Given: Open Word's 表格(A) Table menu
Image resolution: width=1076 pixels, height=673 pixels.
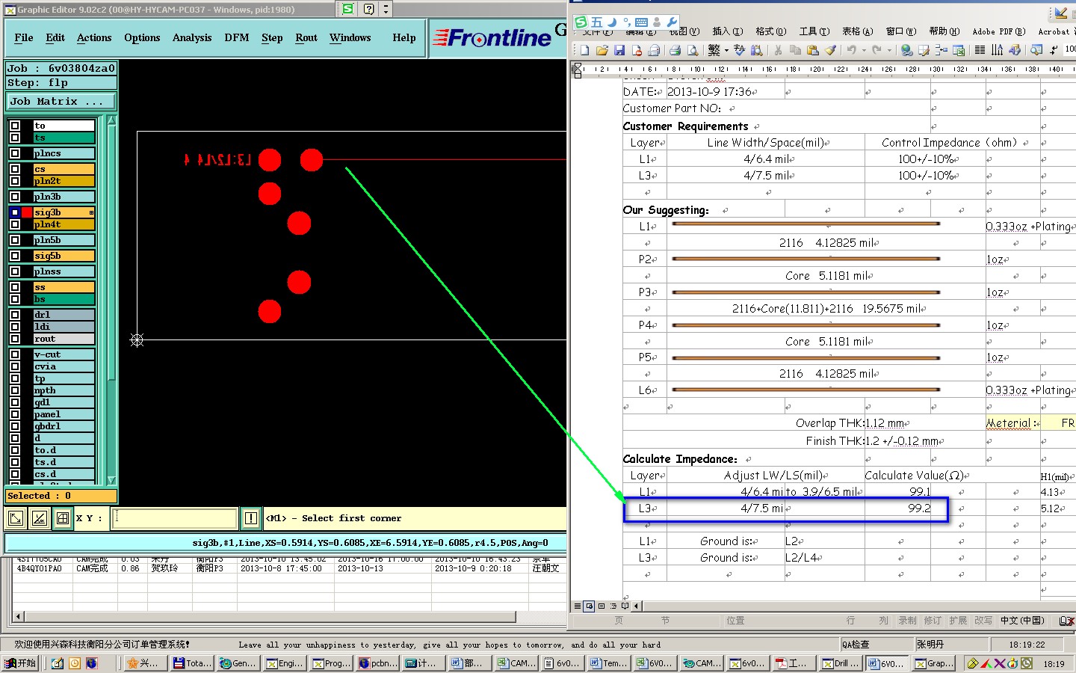Looking at the screenshot, I should coord(857,31).
